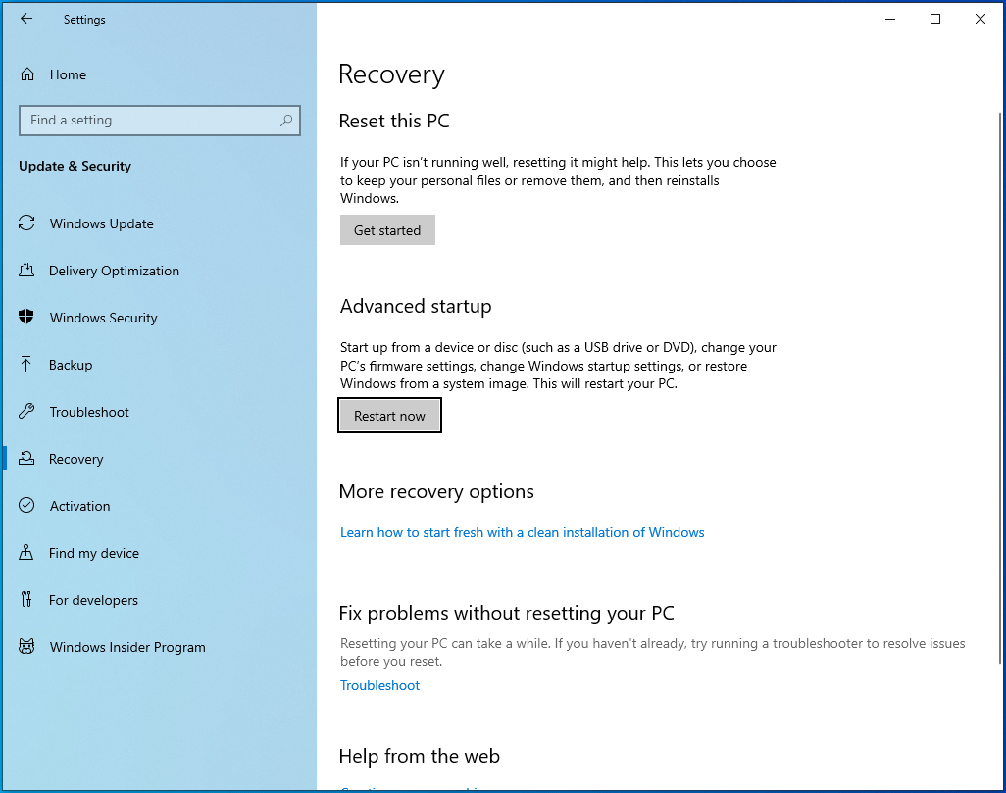Click the Troubleshoot link for fixing problems

379,685
